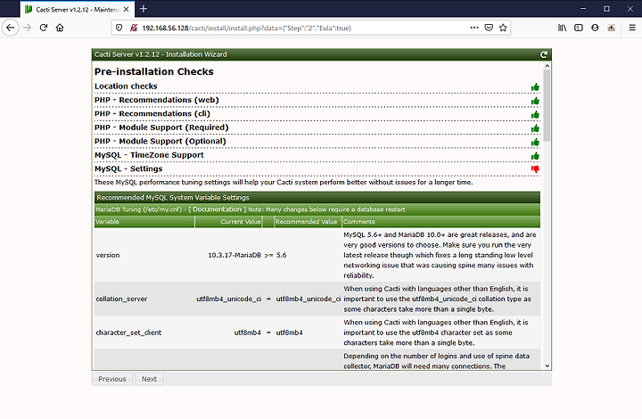This screenshot has width=642, height=419.
Task: Click thumbs-up icon for Location checks
Action: tap(535, 87)
